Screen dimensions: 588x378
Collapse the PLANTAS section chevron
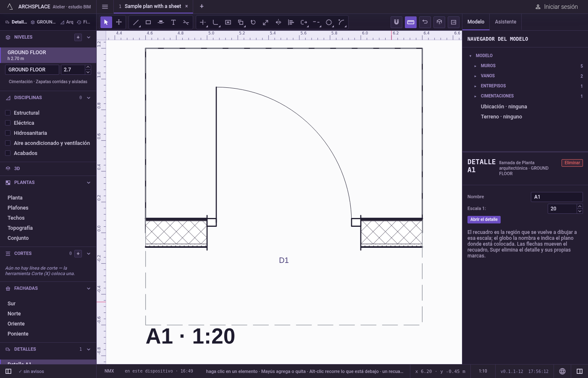pyautogui.click(x=89, y=183)
